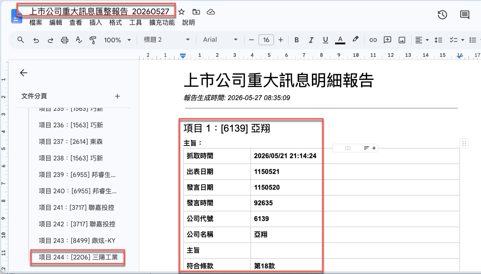Open the Google Docs home icon
The height and width of the screenshot is (274, 481).
point(16,16)
